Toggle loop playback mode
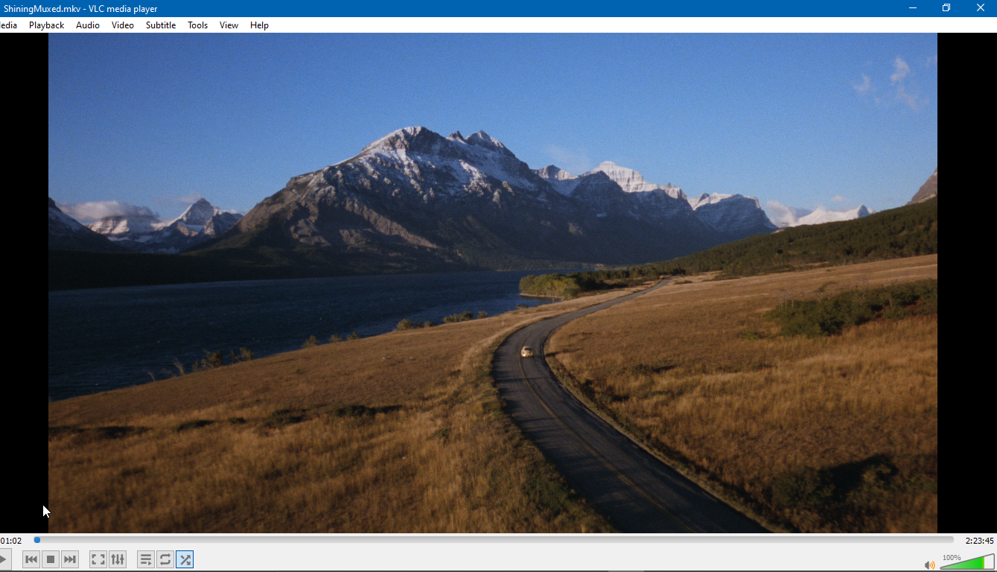 point(165,559)
